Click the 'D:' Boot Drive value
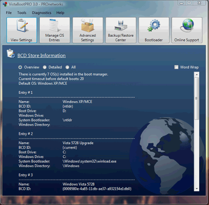The width and height of the screenshot is (209, 205). pos(64,111)
